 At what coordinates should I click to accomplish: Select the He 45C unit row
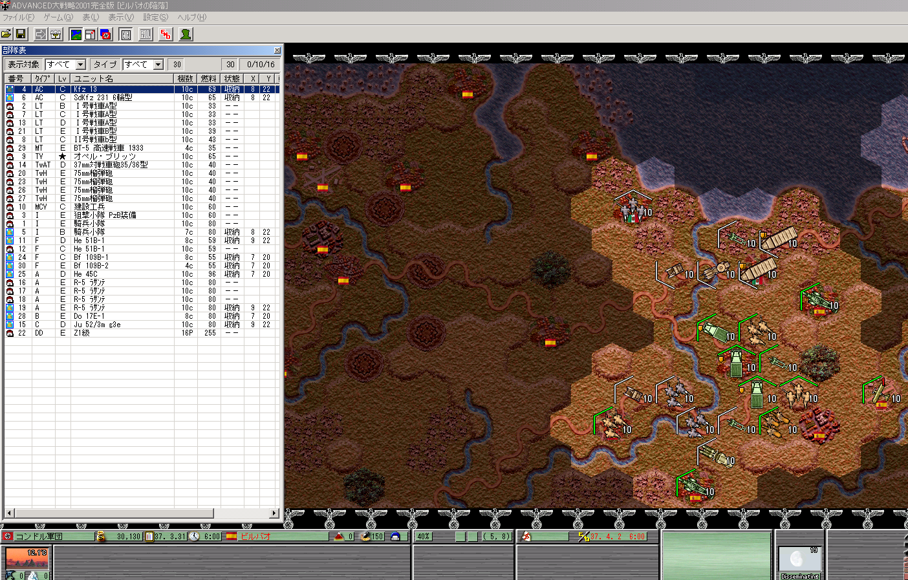[x=142, y=274]
